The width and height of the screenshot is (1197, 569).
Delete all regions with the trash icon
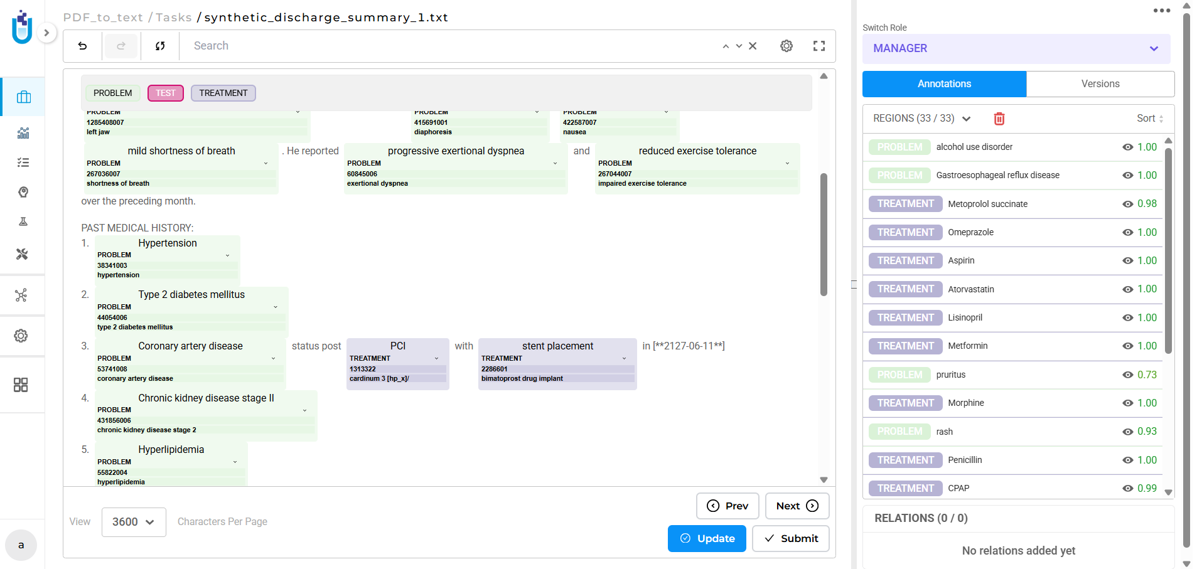(x=999, y=119)
